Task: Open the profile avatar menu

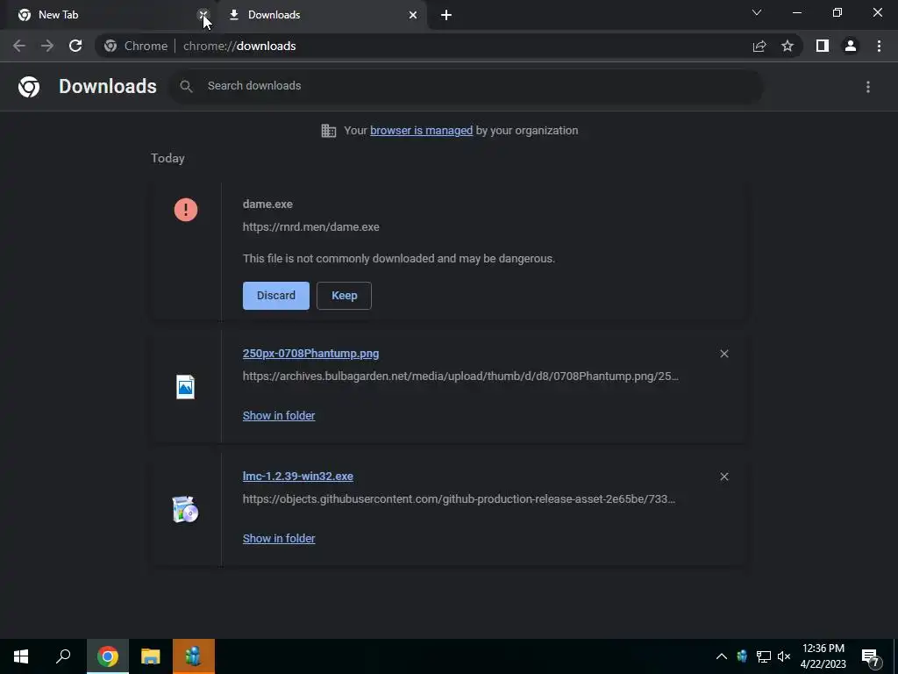Action: (x=851, y=46)
